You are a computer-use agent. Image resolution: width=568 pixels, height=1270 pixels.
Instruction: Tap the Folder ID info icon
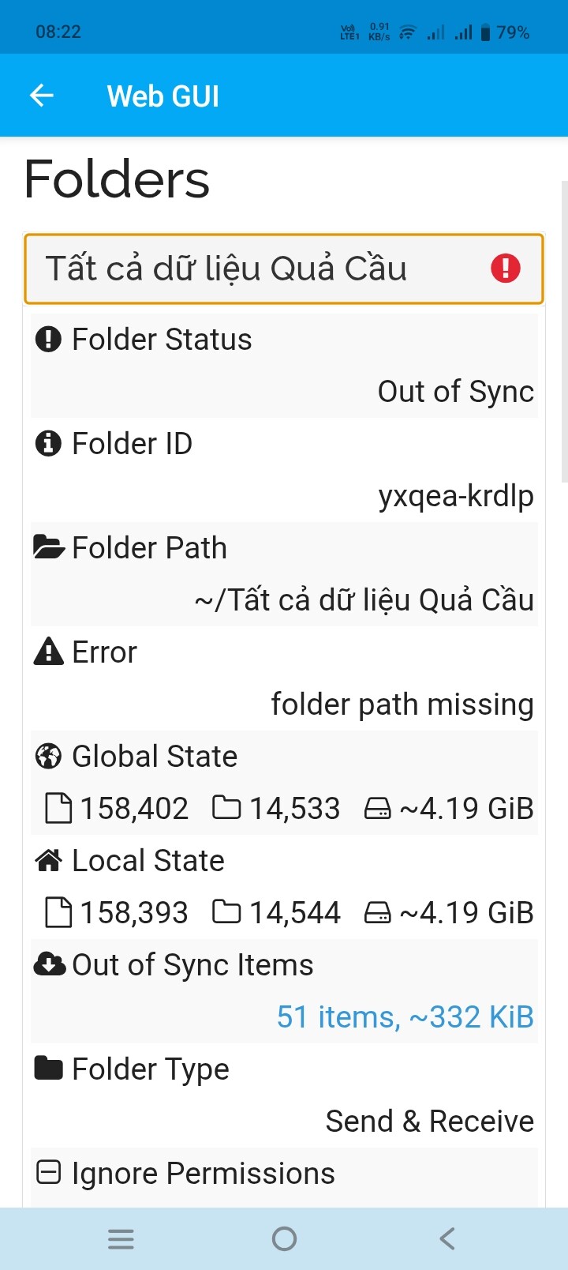[x=48, y=444]
